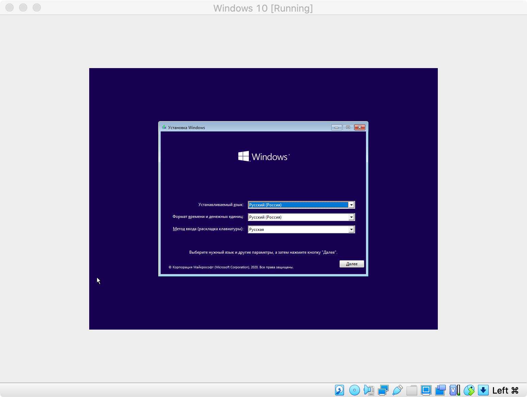The image size is (527, 397).
Task: Click the optical disc drive icon
Action: click(x=354, y=390)
